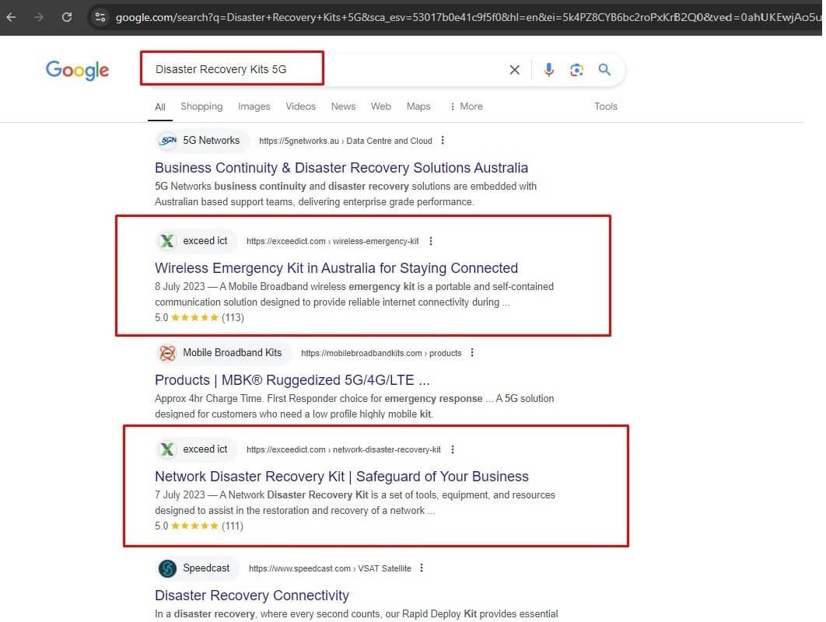Image resolution: width=826 pixels, height=622 pixels.
Task: Expand the More search filters menu
Action: tap(466, 107)
